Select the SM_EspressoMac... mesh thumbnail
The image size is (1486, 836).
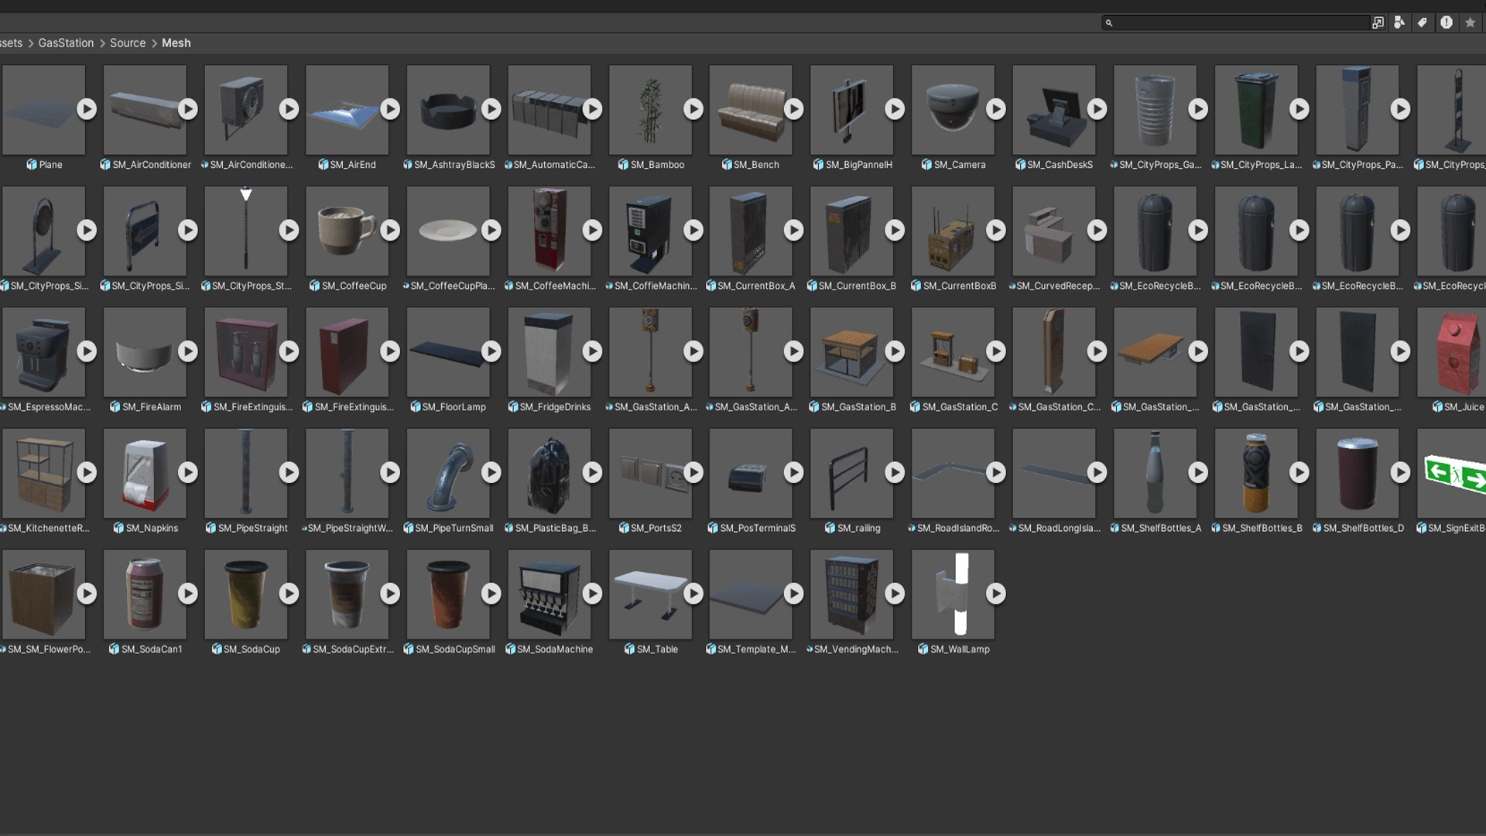43,351
